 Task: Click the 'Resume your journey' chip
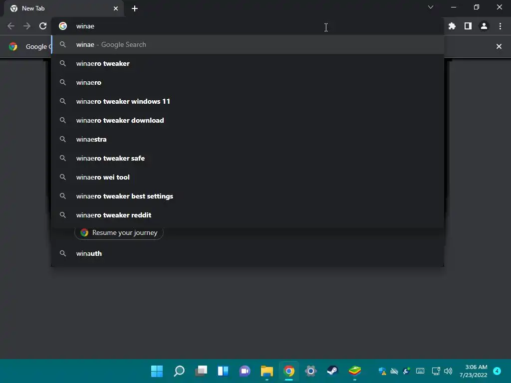[119, 232]
